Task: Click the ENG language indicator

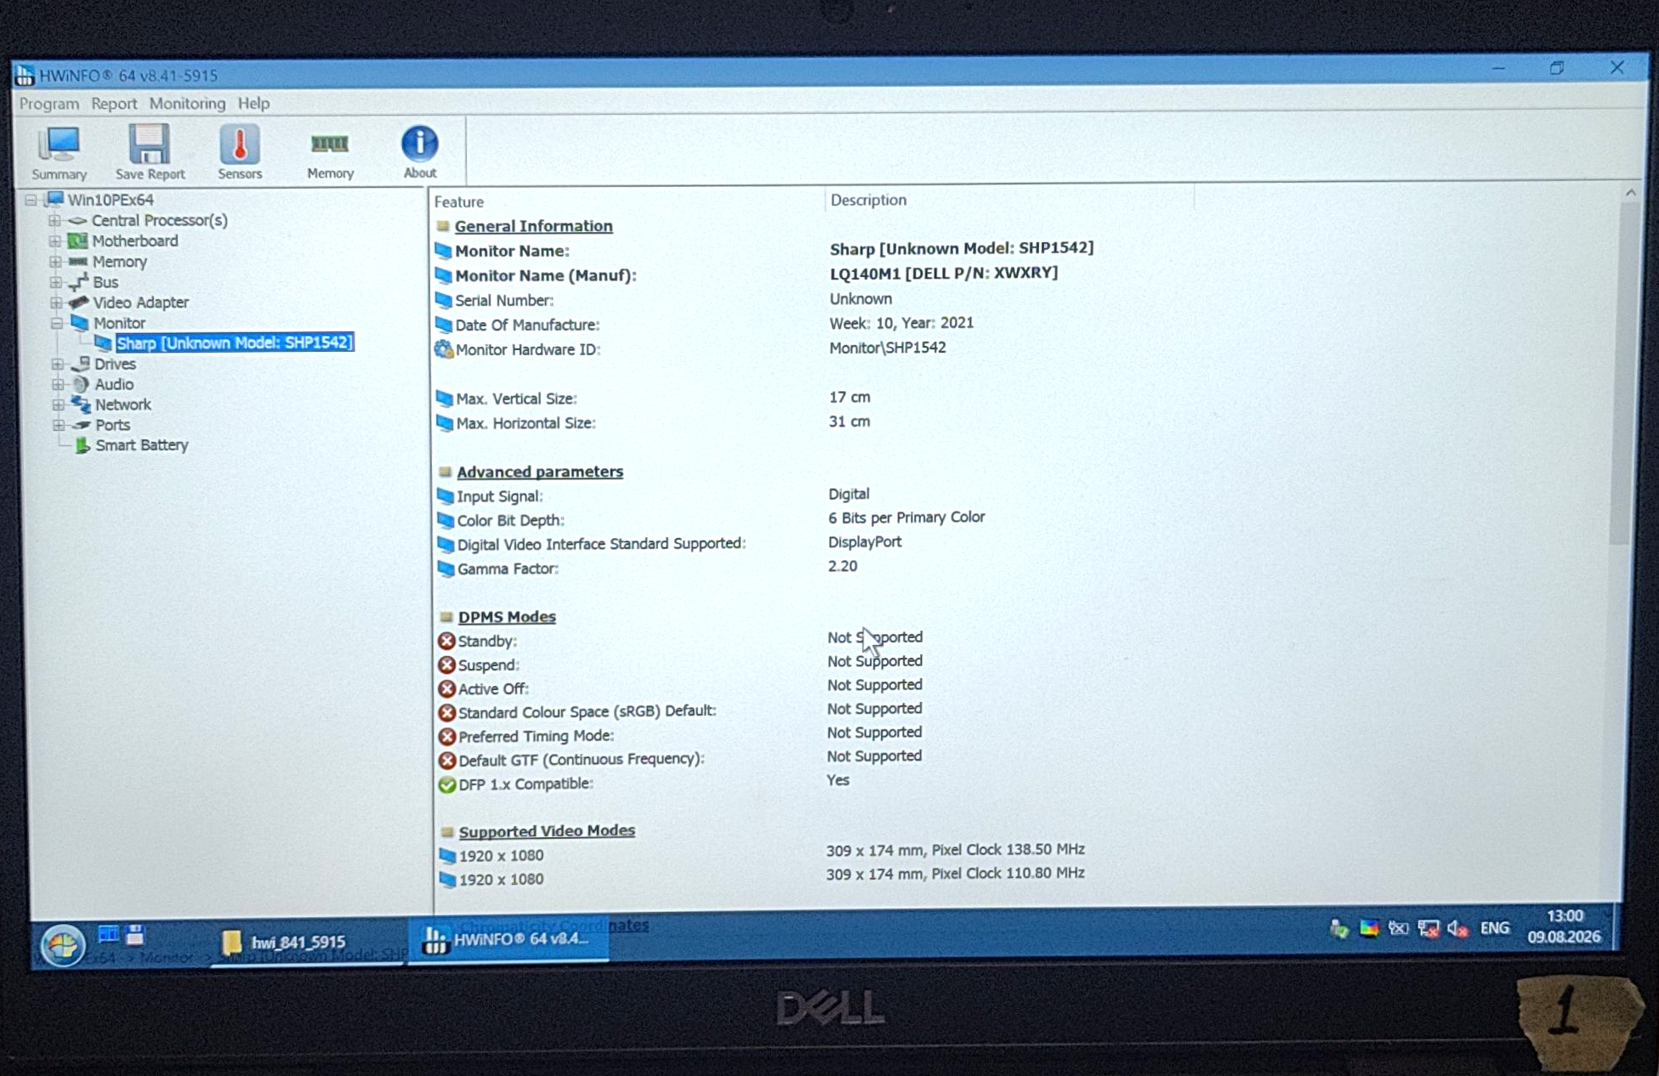Action: [x=1494, y=928]
